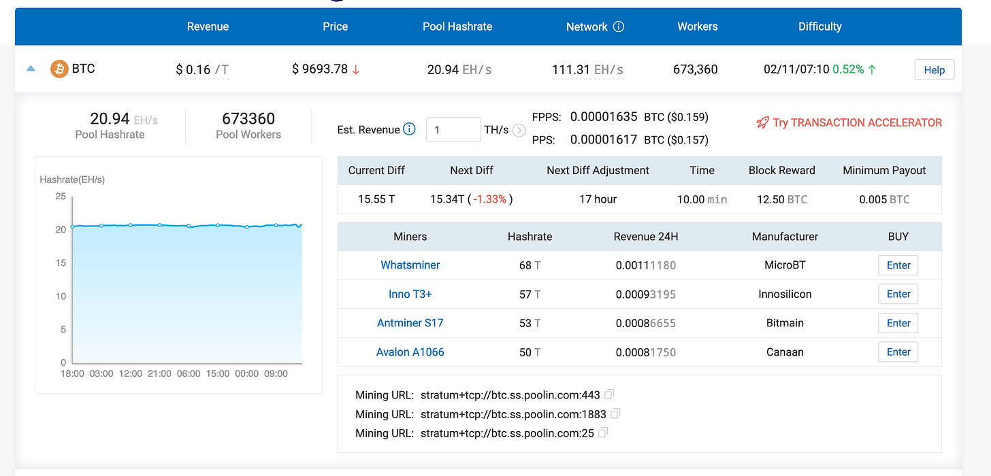Click the 0.00081750 revenue 24H value
991x476 pixels.
(646, 352)
